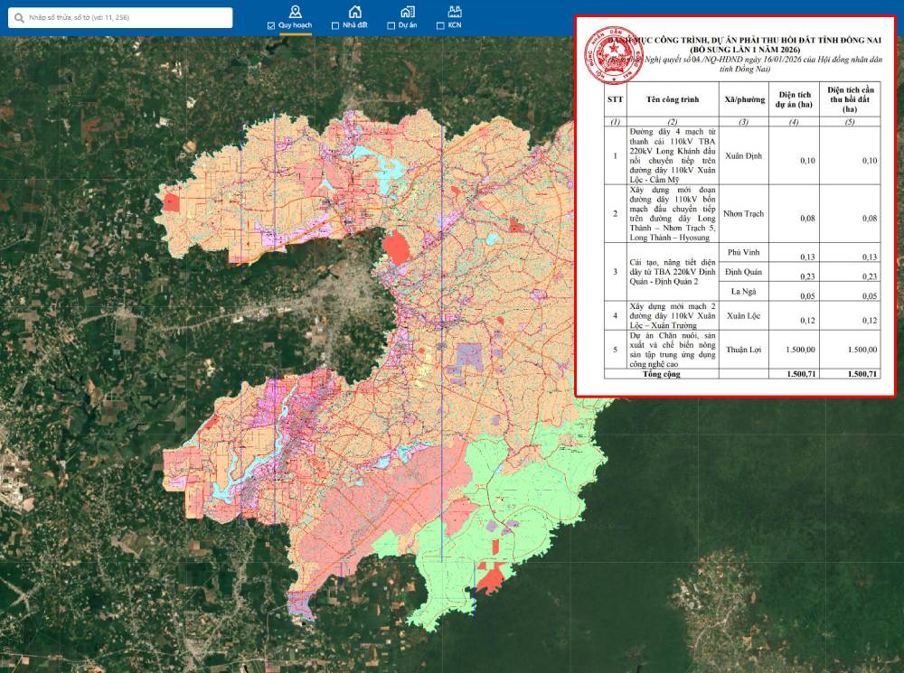Image resolution: width=904 pixels, height=673 pixels.
Task: Click the Nhà đất house icon
Action: pos(353,11)
